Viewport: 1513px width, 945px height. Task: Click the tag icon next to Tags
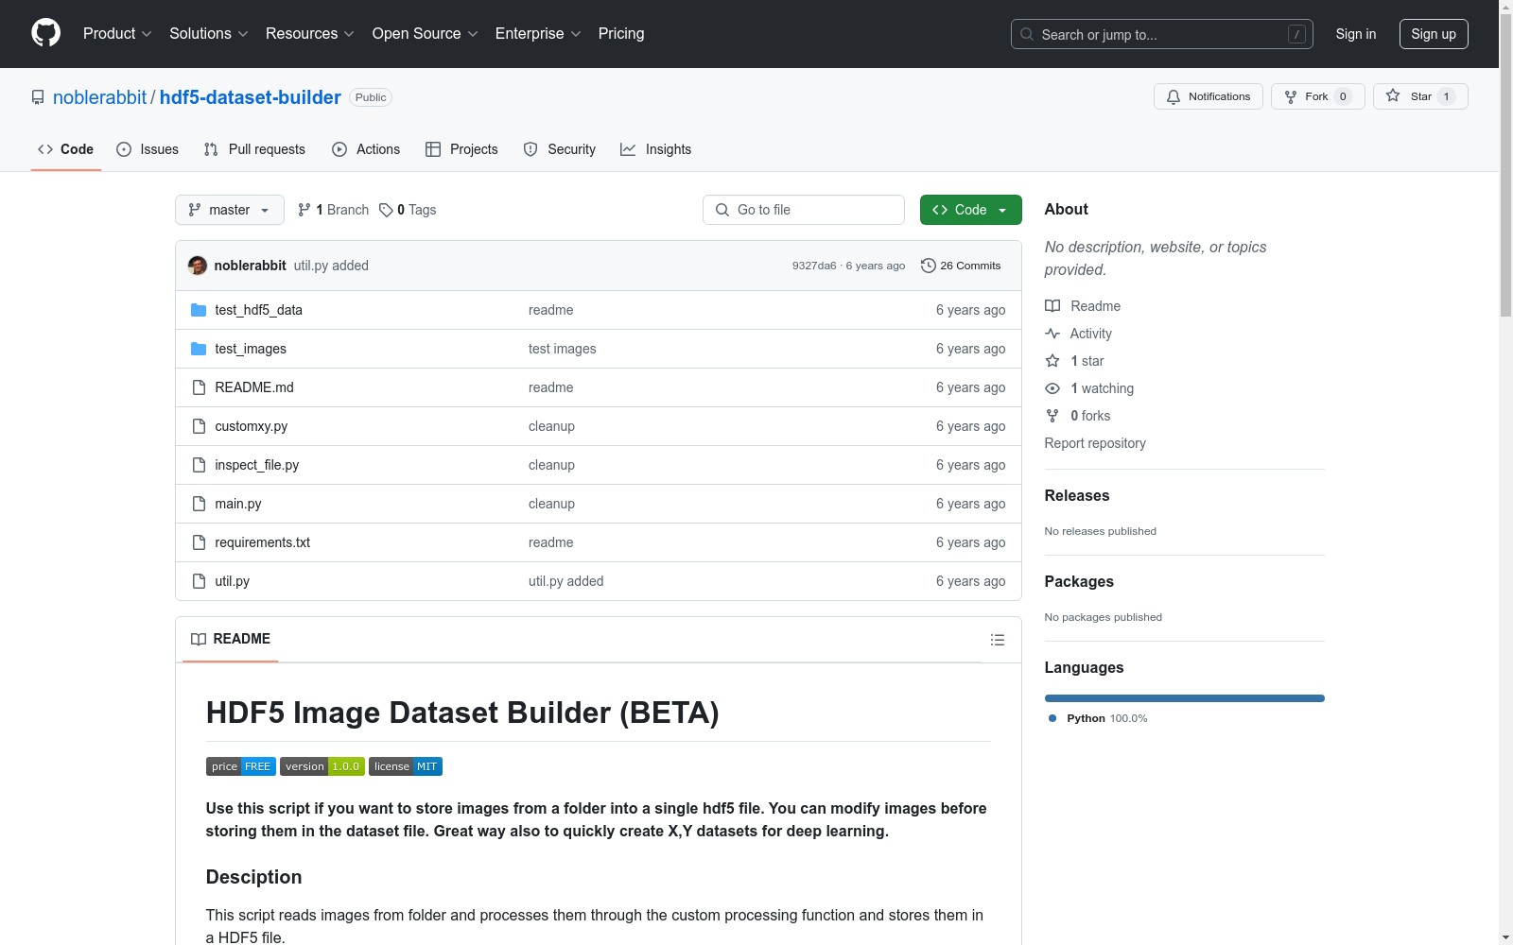click(x=386, y=210)
